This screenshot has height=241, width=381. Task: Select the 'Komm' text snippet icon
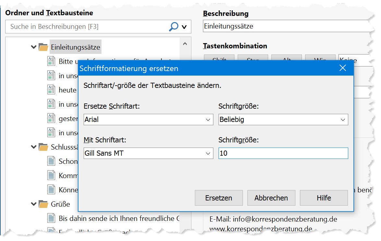coord(51,175)
